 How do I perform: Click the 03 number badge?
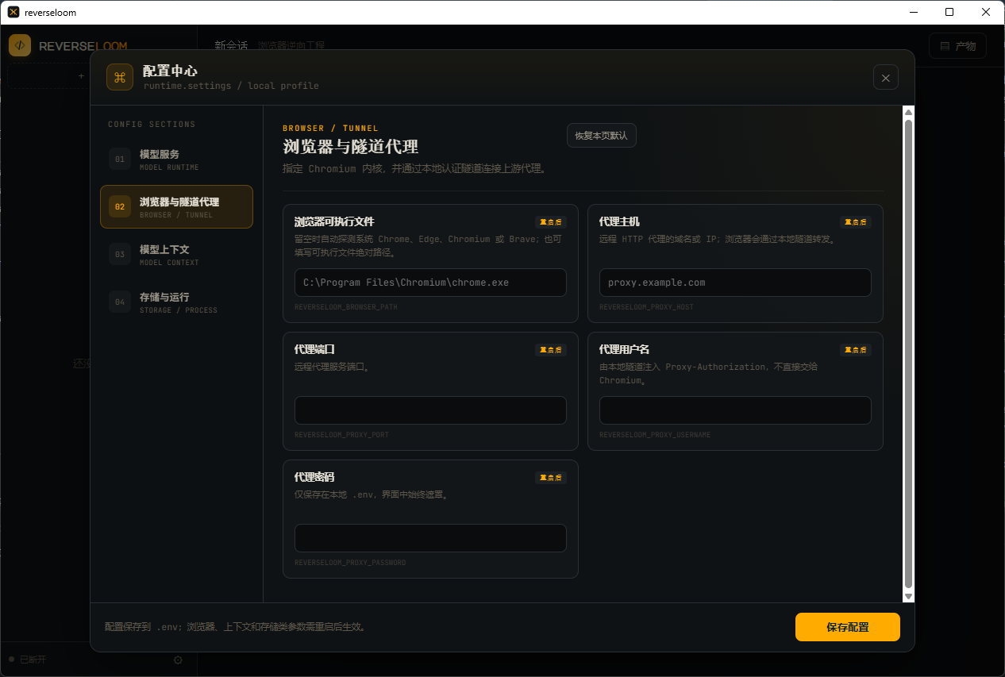point(120,254)
